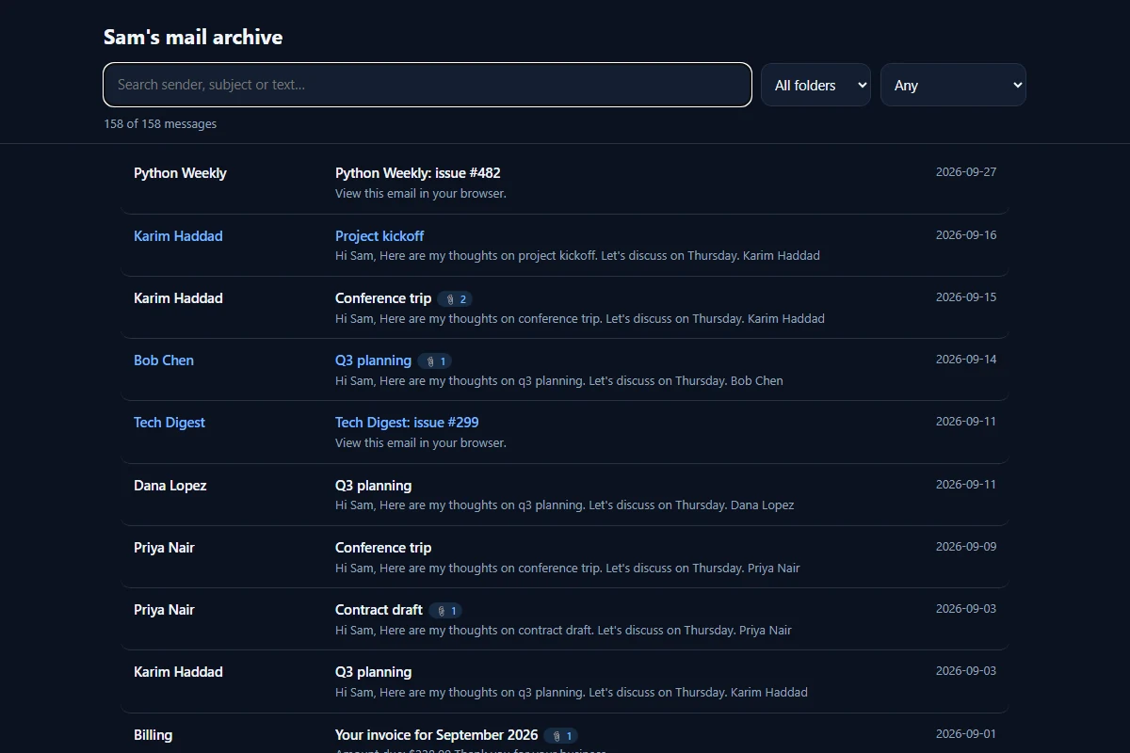Screen dimensions: 1130x753
Task: Click the attachment badge on September 2026 invoice
Action: [561, 736]
